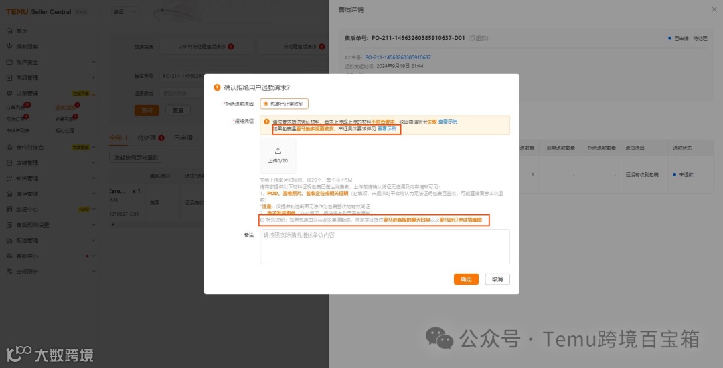723x368 pixels.
Task: Open PO-211-14563260385910637 order link
Action: pos(398,57)
